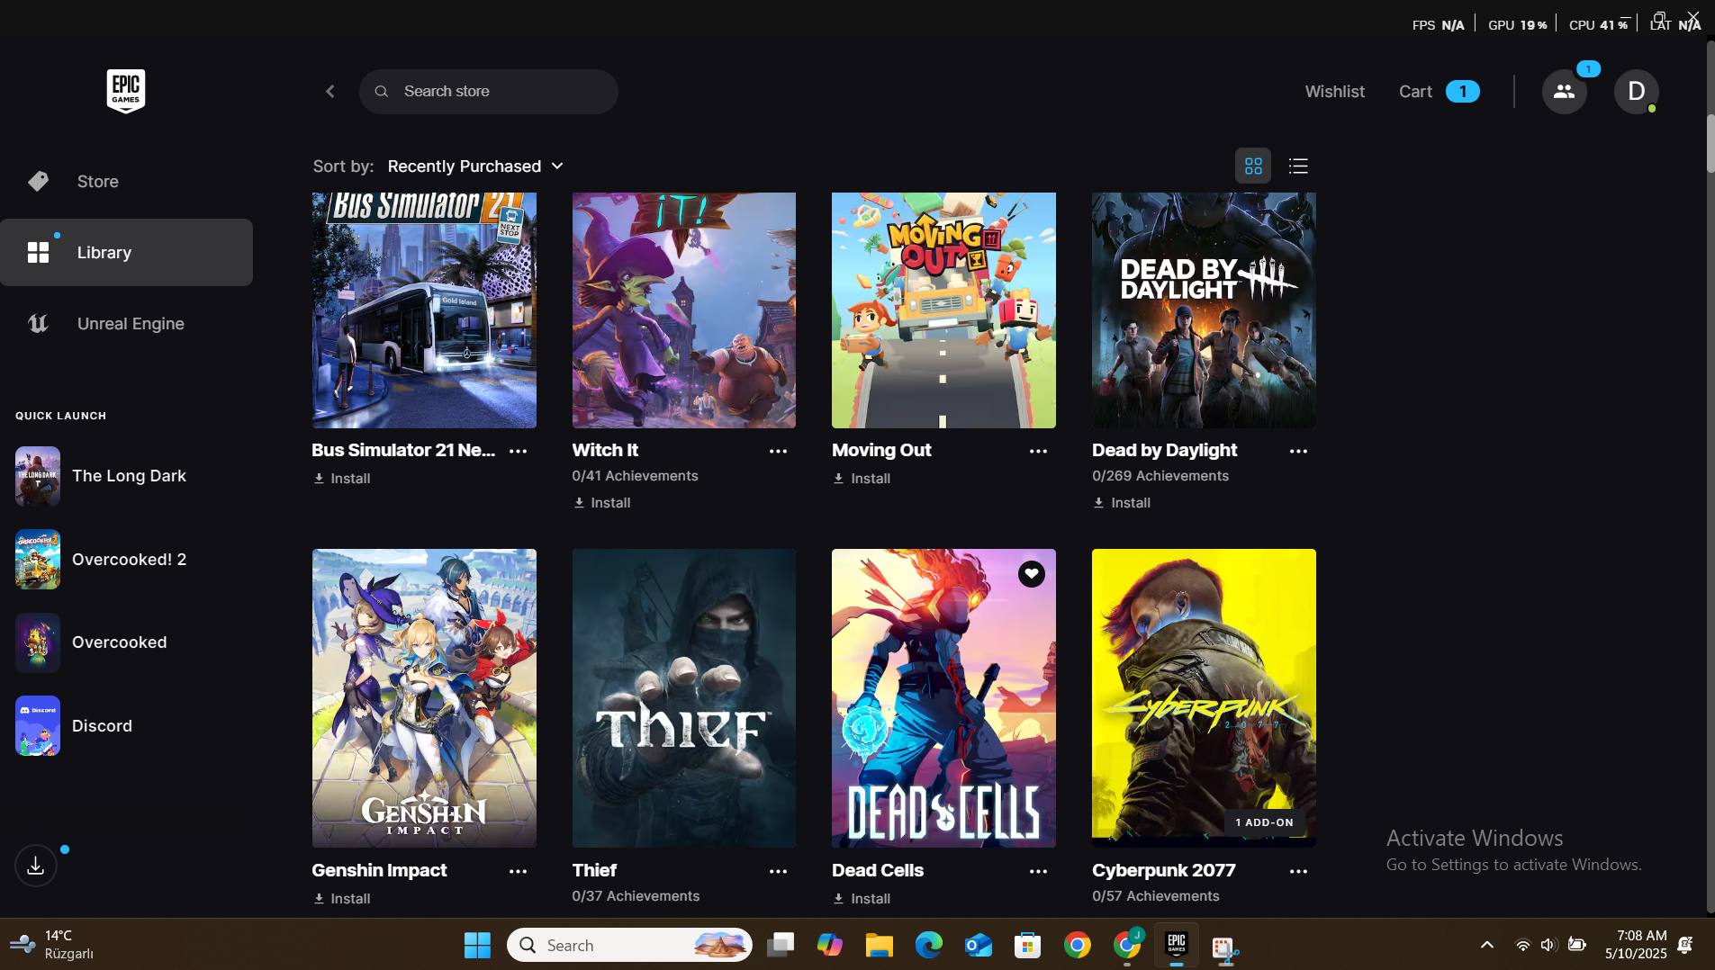The image size is (1715, 970).
Task: Open the Cyberpunk 2077 cover art
Action: coord(1204,698)
